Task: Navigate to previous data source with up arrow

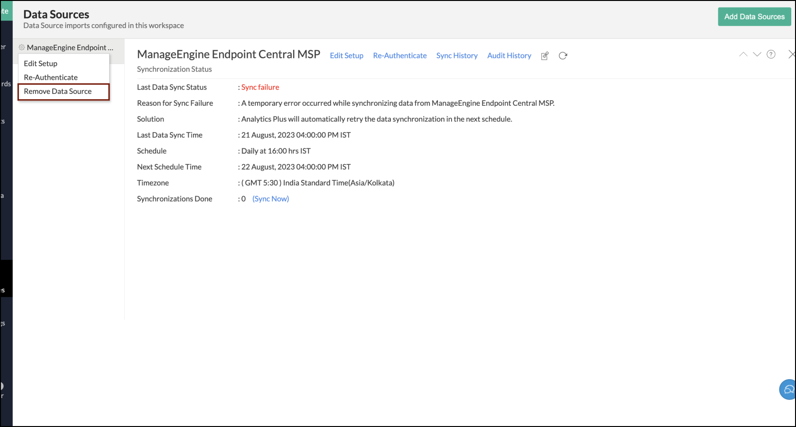Action: 742,54
